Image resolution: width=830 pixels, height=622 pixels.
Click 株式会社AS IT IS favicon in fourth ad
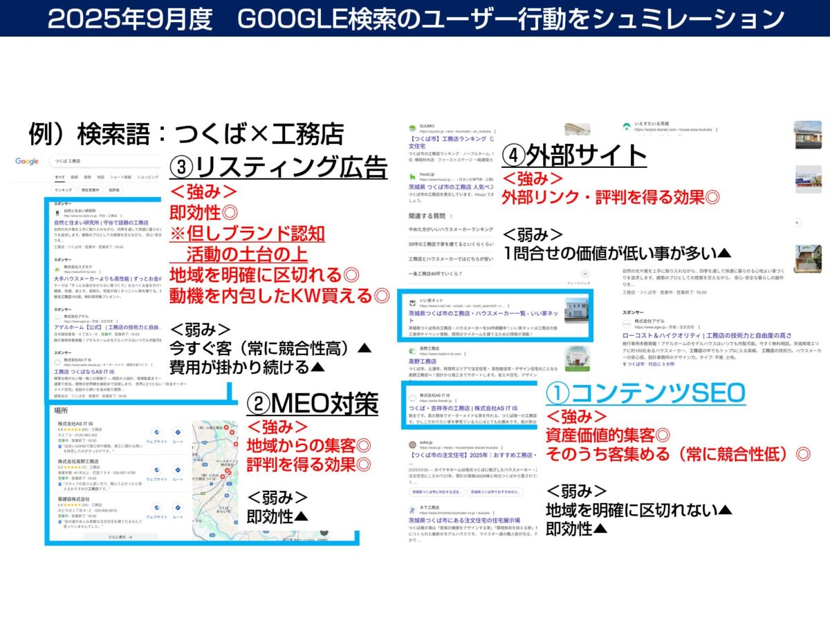pyautogui.click(x=57, y=361)
